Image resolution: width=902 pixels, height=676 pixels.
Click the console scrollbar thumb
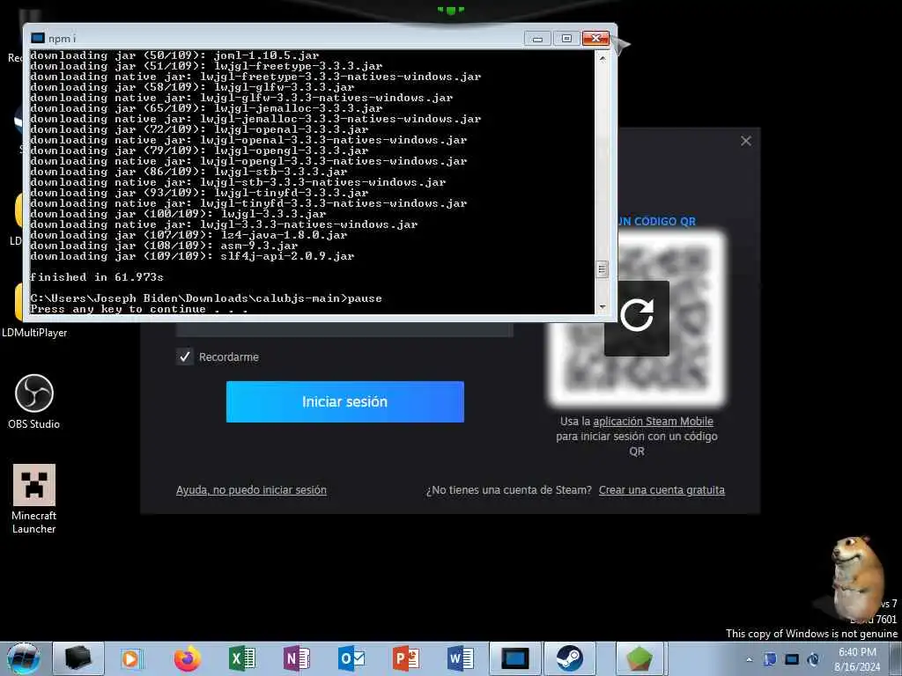(x=602, y=269)
